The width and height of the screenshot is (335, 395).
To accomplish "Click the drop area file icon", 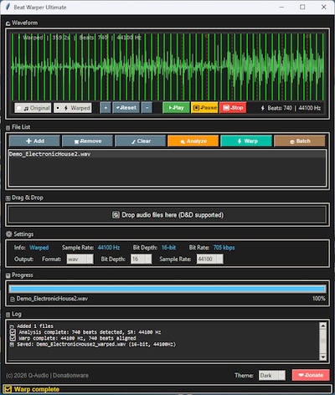I will click(x=116, y=215).
